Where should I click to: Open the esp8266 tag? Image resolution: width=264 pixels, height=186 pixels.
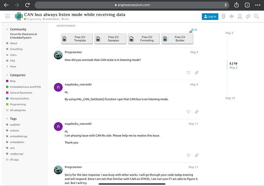13,125
